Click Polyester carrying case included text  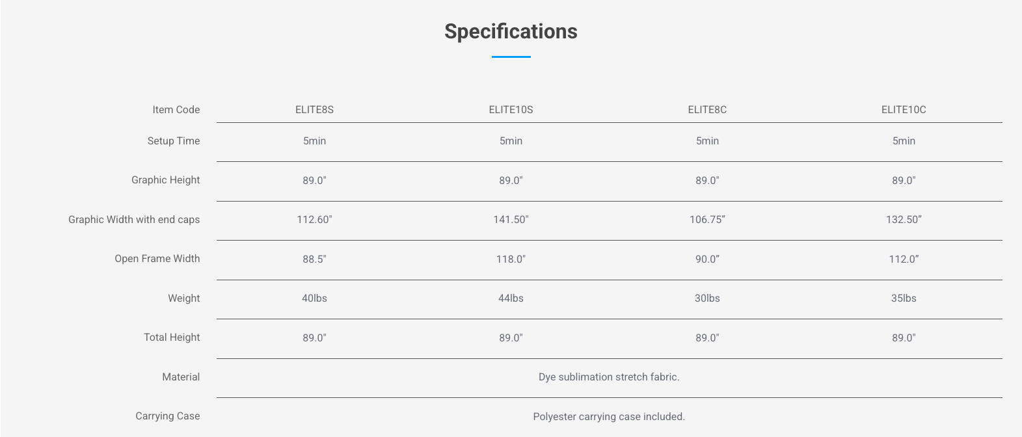pos(609,417)
